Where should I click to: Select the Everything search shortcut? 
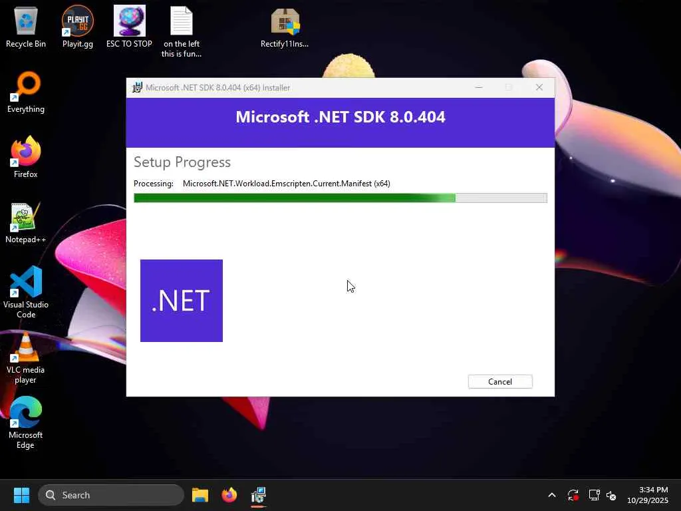[x=26, y=92]
